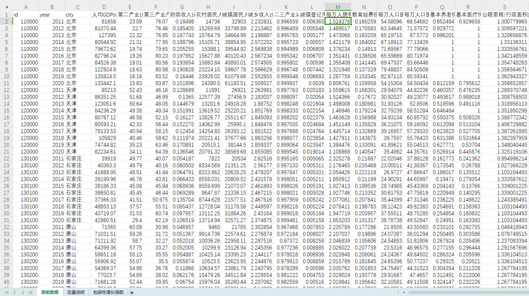This screenshot has width=529, height=296.
Task: Click the 'year' header cell B1
Action: 51,15
